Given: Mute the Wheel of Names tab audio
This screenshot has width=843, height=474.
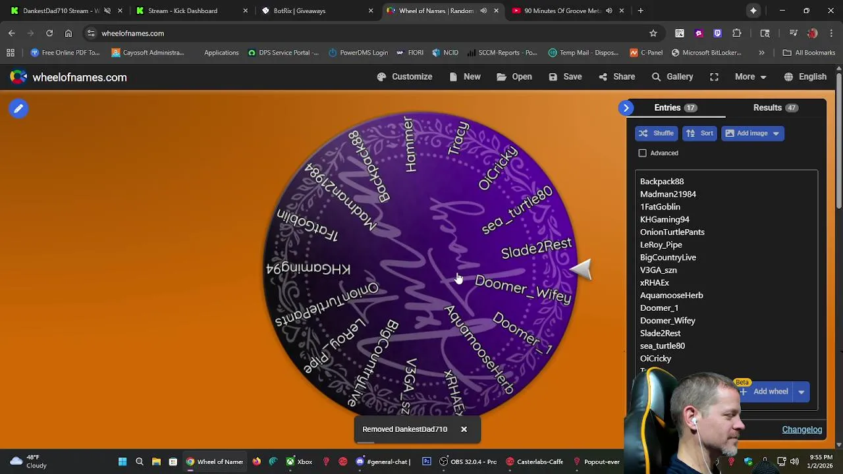Looking at the screenshot, I should point(483,11).
